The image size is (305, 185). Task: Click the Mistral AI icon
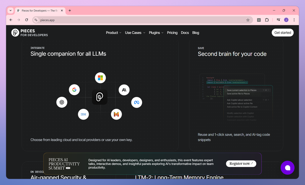(x=116, y=114)
